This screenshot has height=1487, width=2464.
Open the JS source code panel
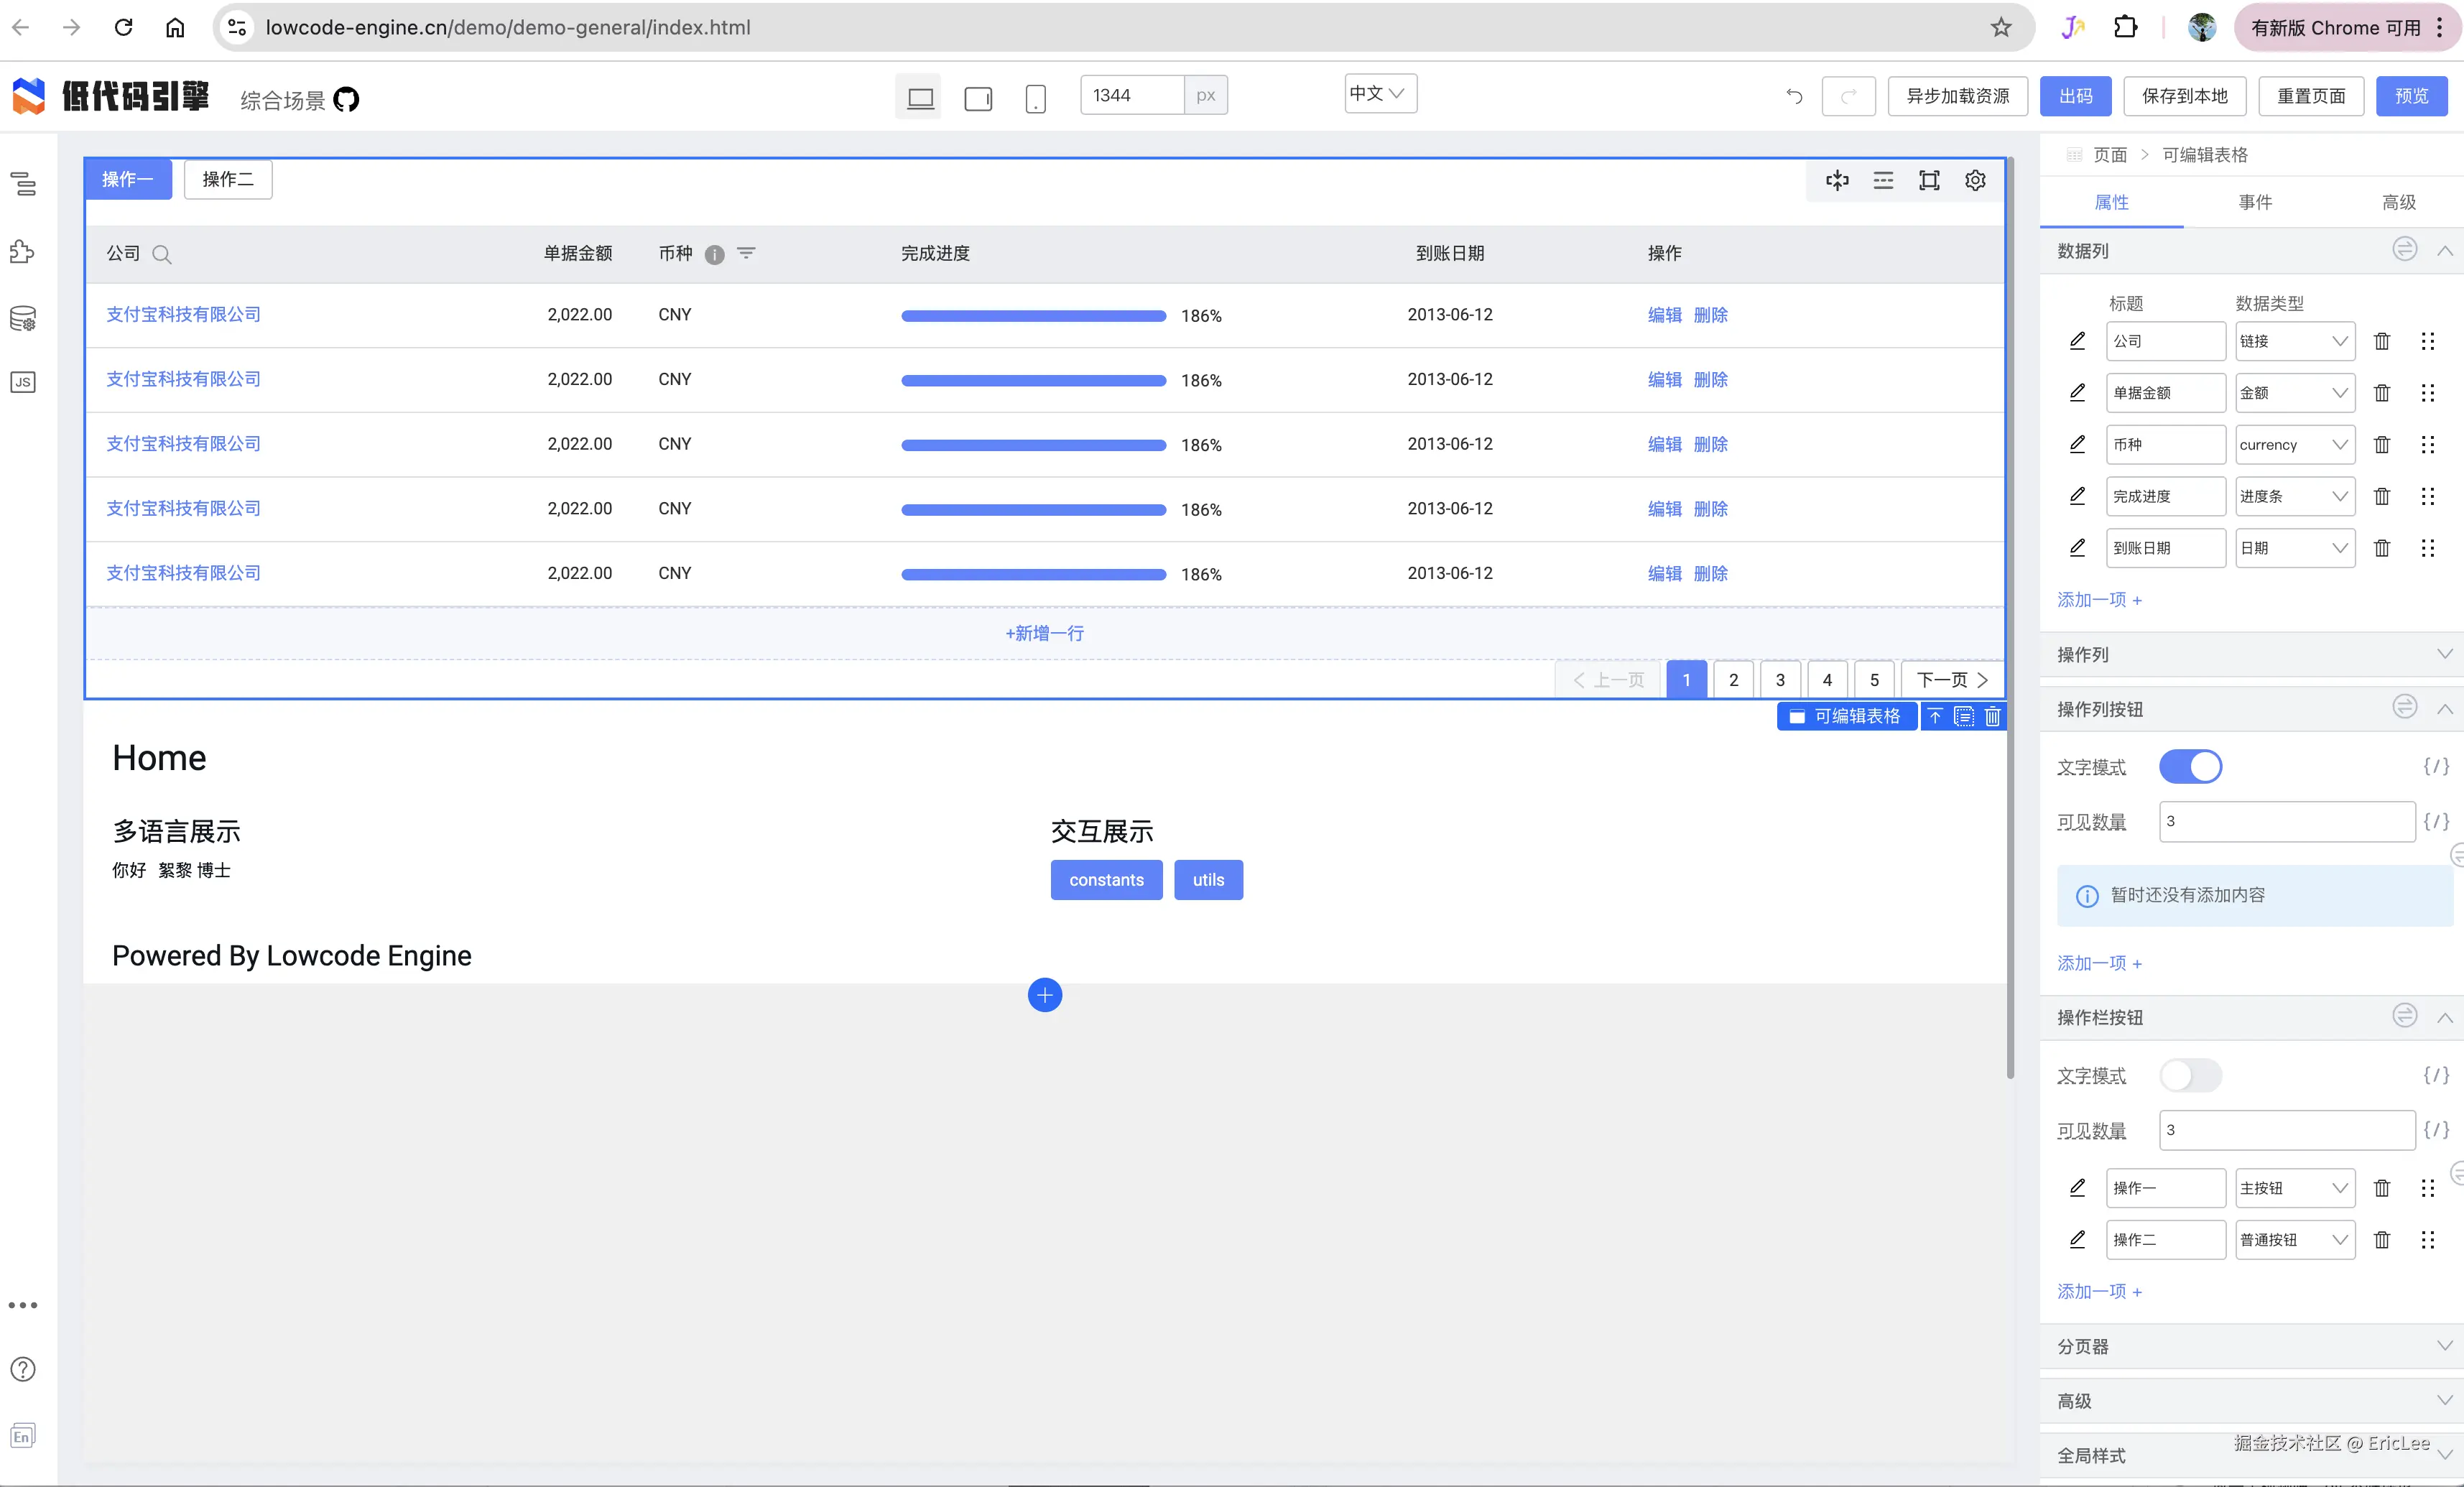(x=23, y=382)
